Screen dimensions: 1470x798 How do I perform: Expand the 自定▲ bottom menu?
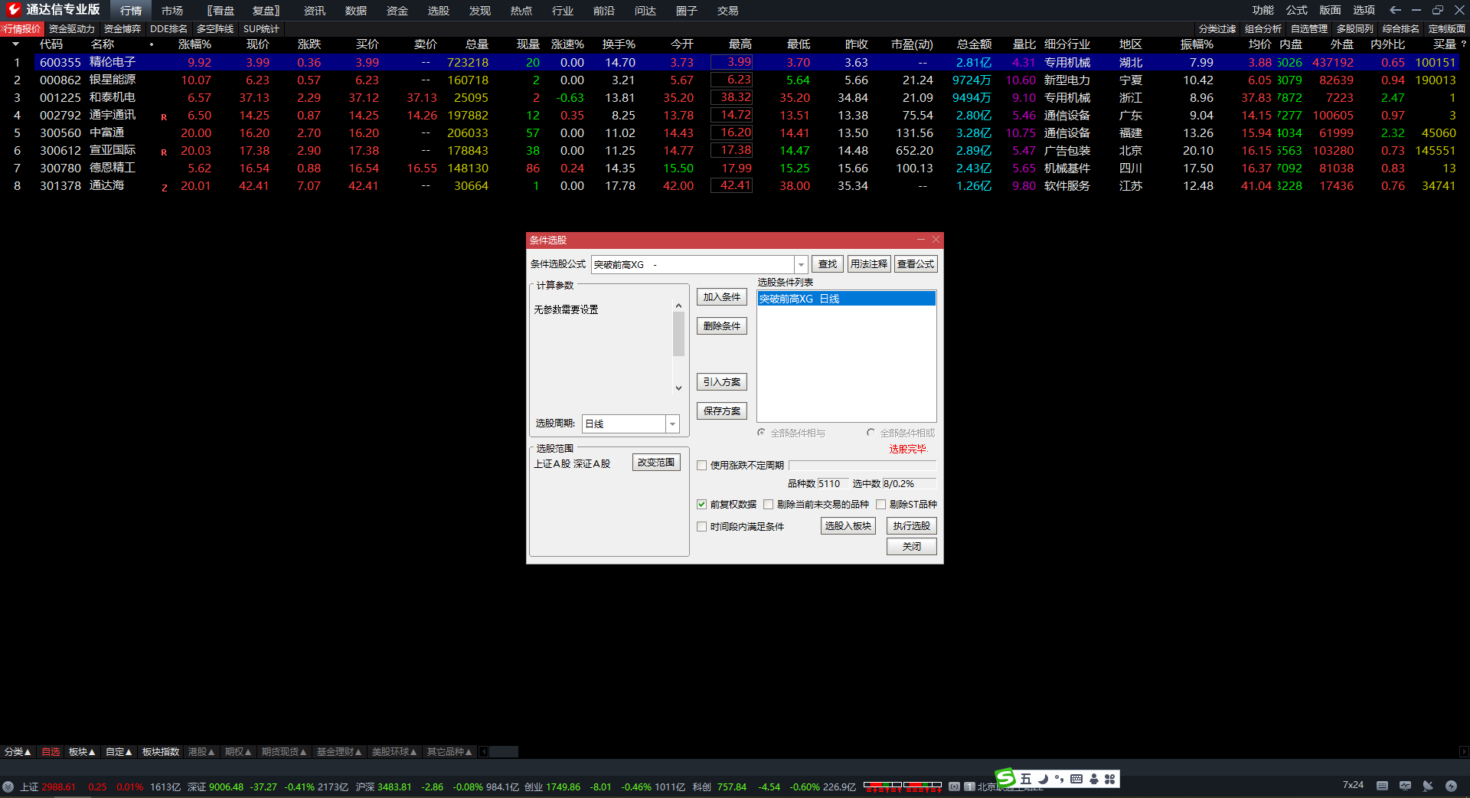pyautogui.click(x=119, y=752)
